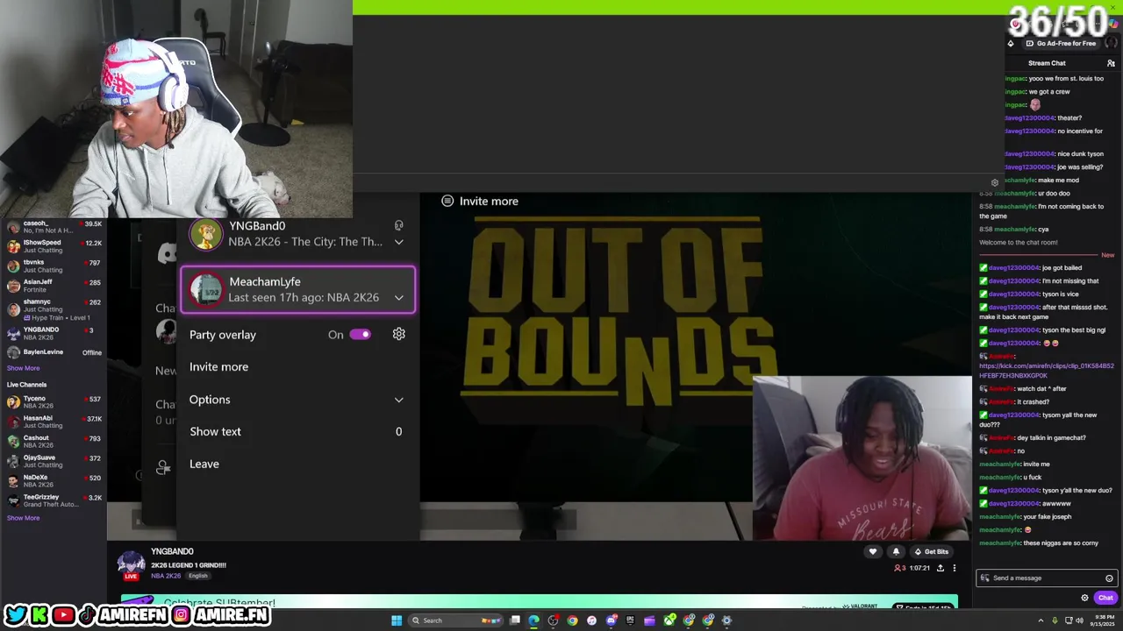Screen dimensions: 1123x631
Task: Open BaylenLevine offline channel in sidebar
Action: [x=54, y=352]
